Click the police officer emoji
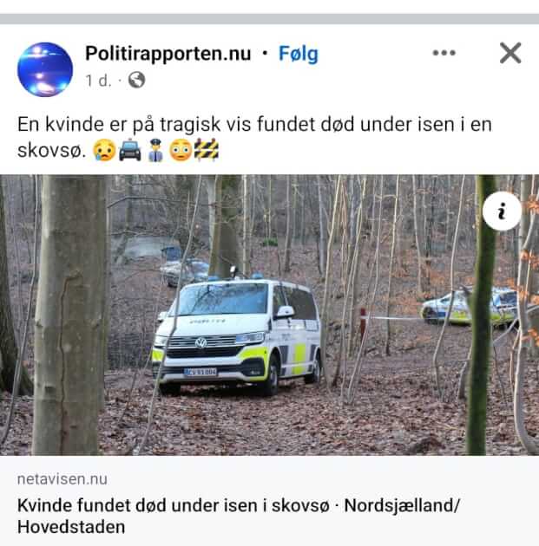This screenshot has width=539, height=546. click(x=155, y=150)
